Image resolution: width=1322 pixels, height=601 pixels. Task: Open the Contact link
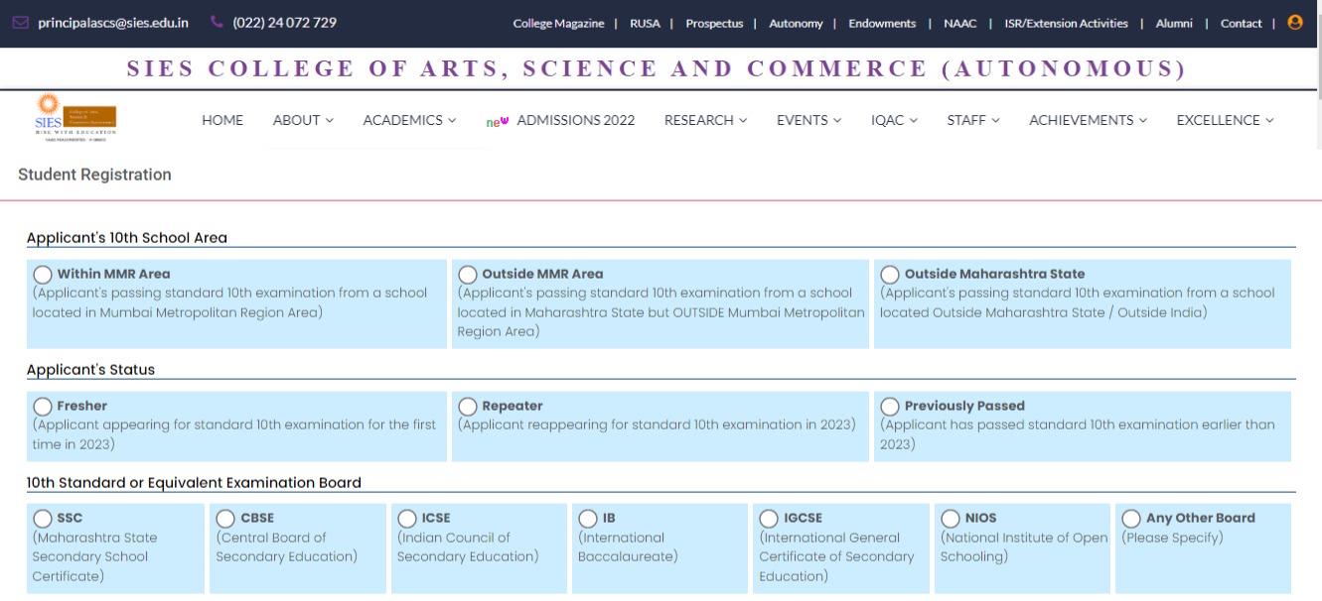coord(1241,24)
